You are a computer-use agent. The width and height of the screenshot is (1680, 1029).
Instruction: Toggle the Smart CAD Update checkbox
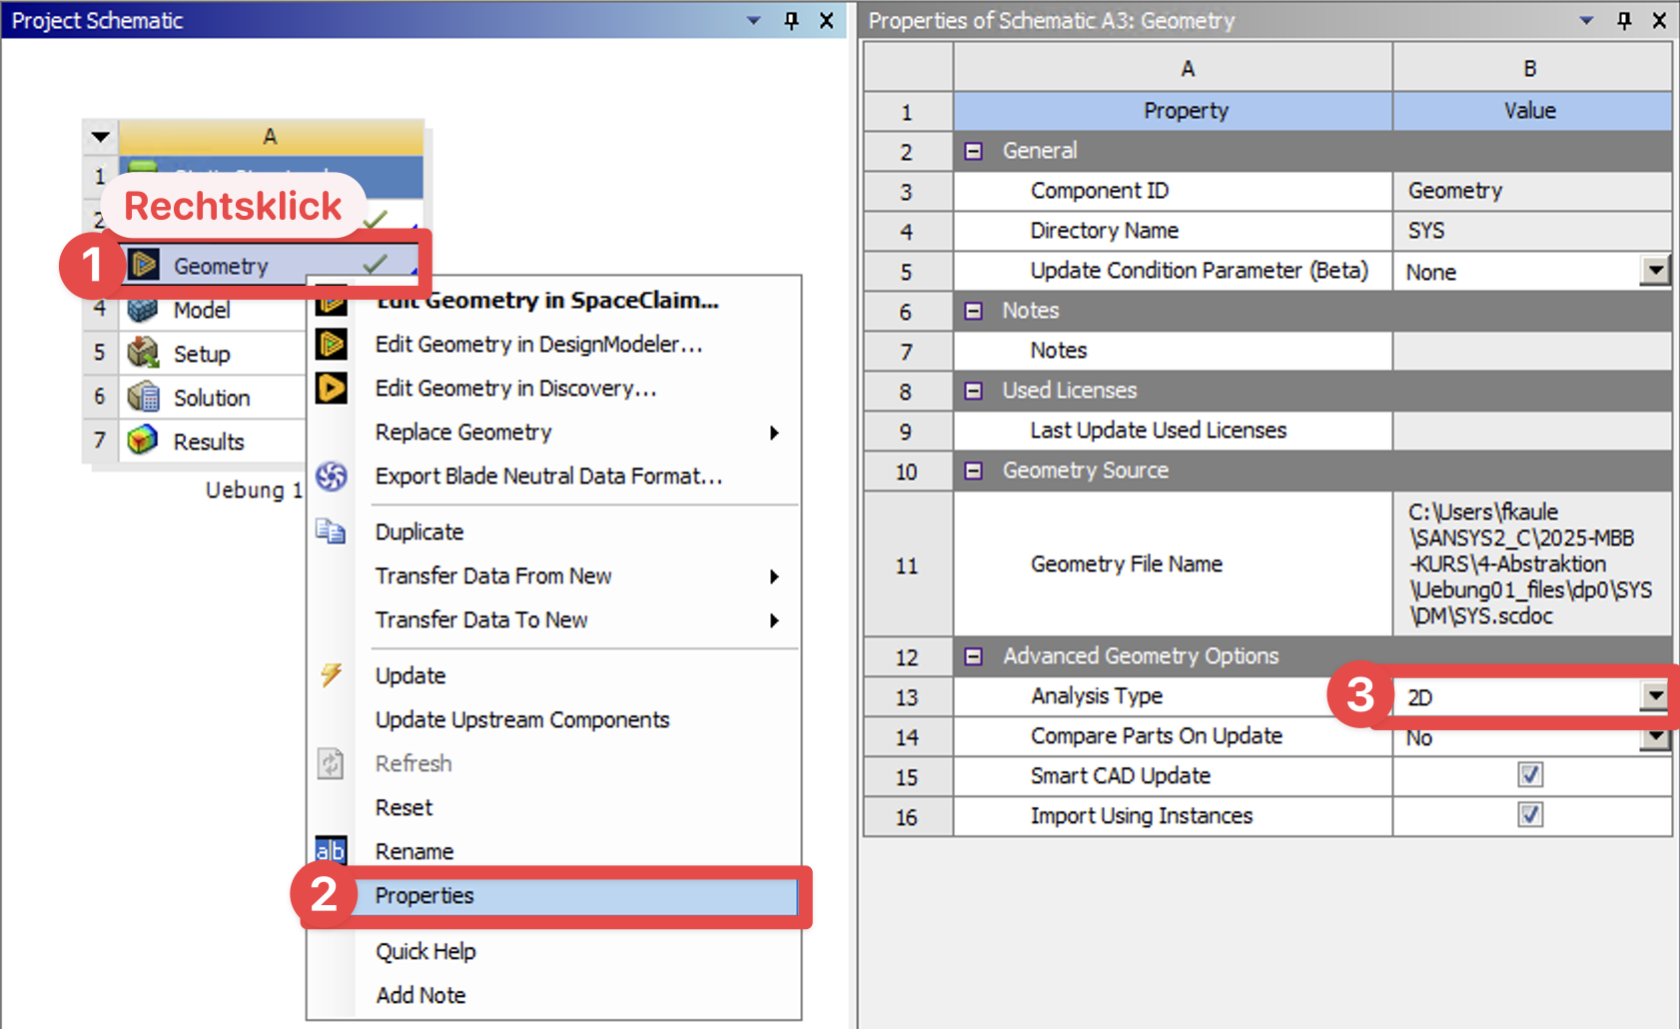pyautogui.click(x=1530, y=775)
